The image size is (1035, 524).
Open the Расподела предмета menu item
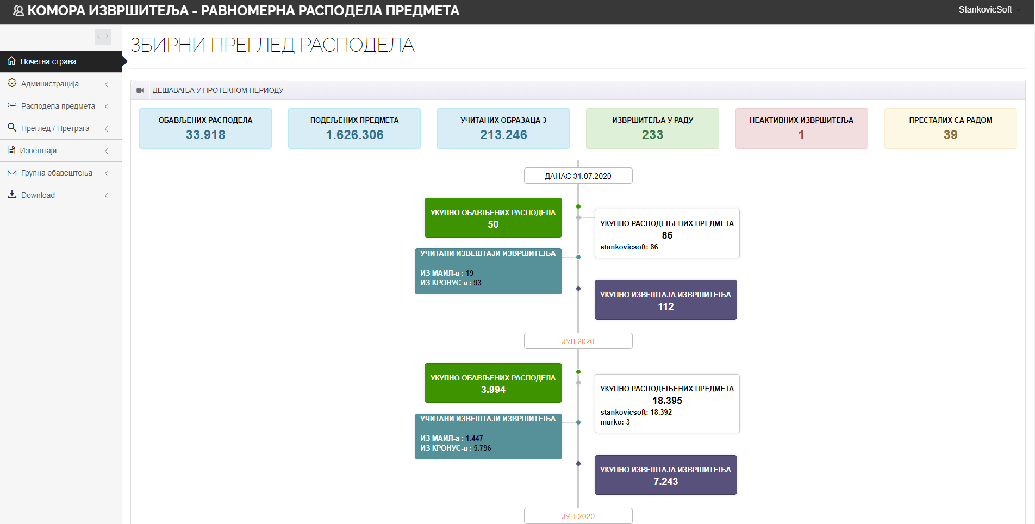58,106
